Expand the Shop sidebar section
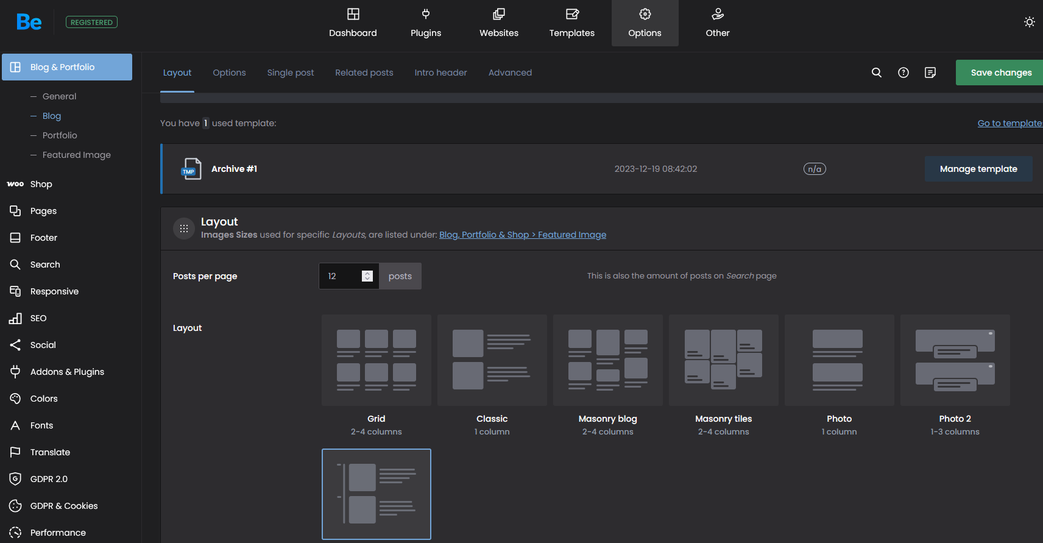This screenshot has height=543, width=1043. pyautogui.click(x=41, y=184)
